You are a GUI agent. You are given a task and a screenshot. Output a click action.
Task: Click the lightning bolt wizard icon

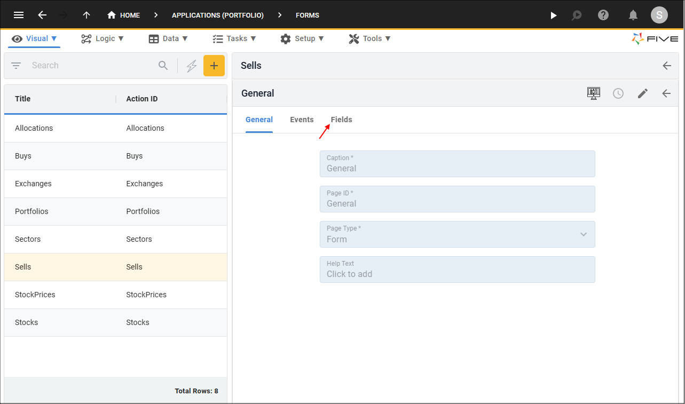pyautogui.click(x=192, y=66)
